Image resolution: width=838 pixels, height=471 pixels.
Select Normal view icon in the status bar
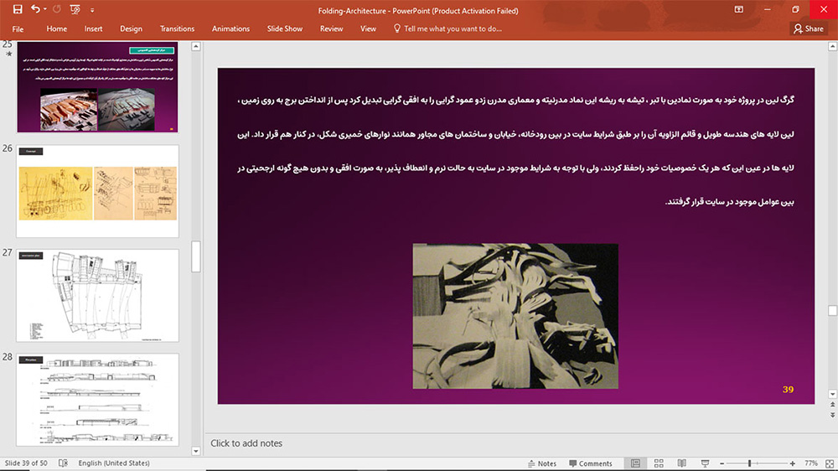click(635, 463)
